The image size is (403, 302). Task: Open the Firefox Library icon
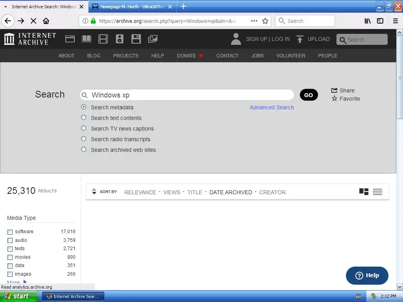tap(368, 21)
